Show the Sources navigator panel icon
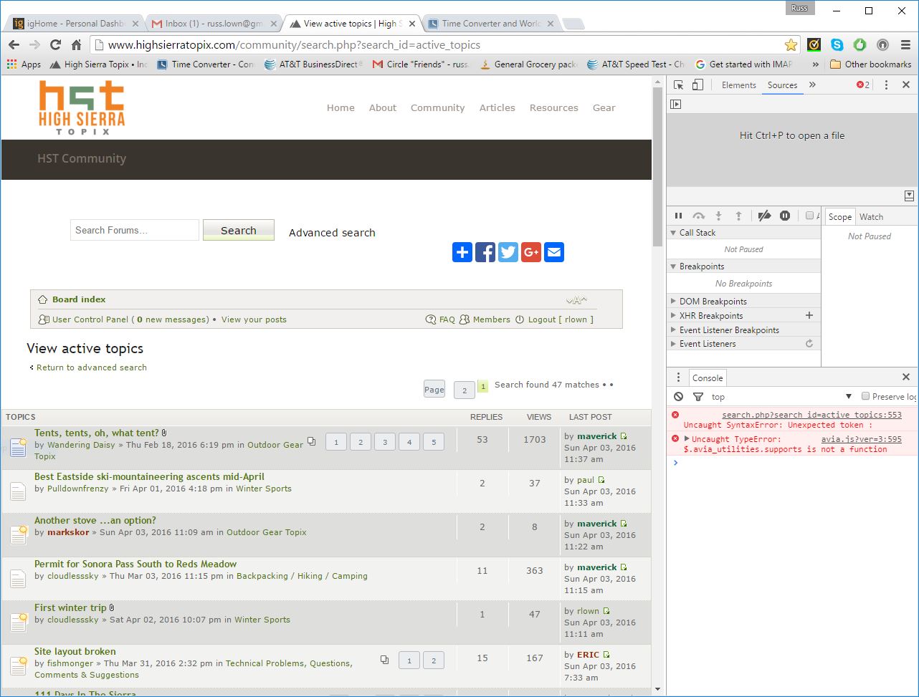The height and width of the screenshot is (697, 919). pos(675,104)
